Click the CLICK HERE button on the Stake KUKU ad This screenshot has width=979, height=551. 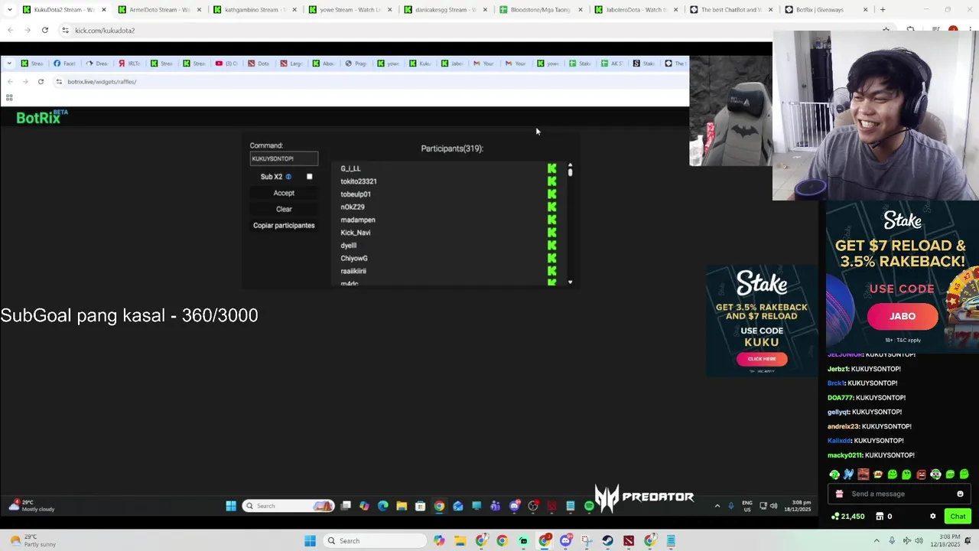click(x=762, y=358)
